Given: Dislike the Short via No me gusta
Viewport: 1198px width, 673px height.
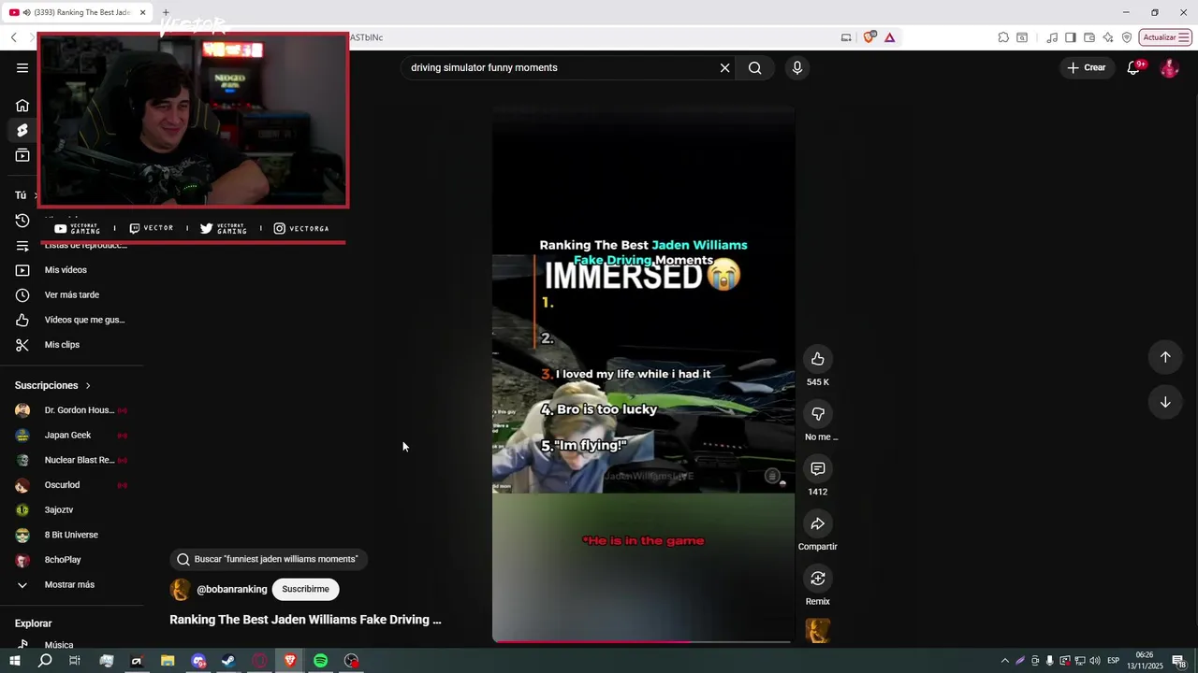Looking at the screenshot, I should [x=818, y=414].
